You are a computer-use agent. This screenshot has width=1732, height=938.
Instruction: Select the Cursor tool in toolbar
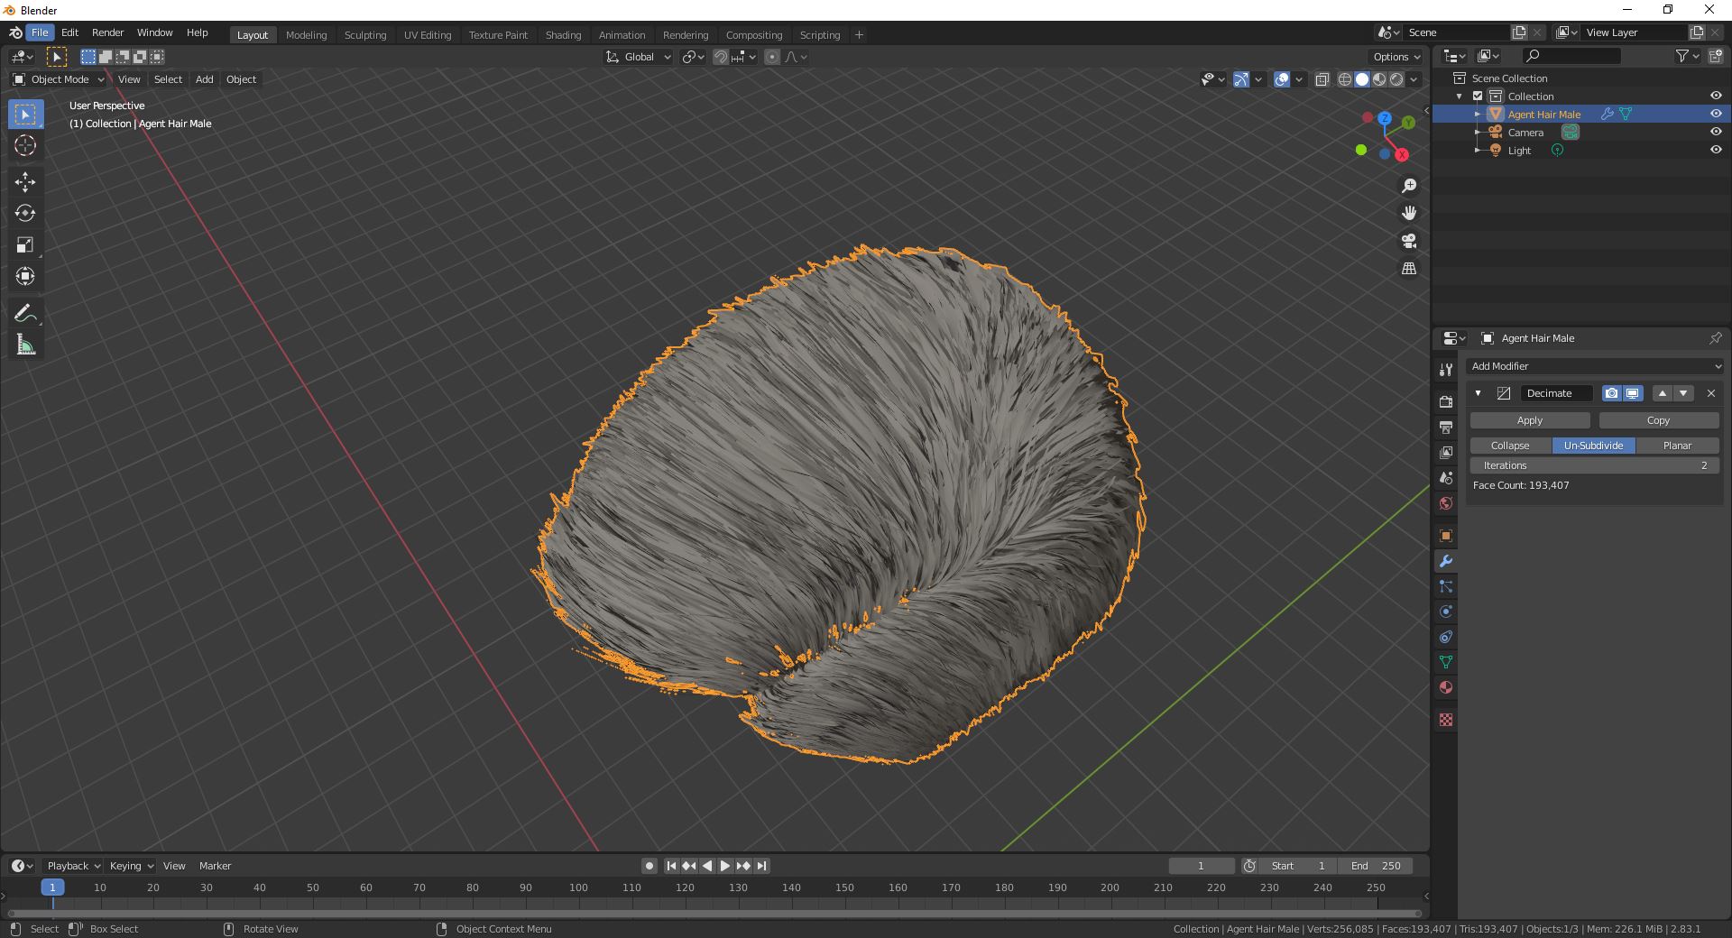tap(25, 145)
